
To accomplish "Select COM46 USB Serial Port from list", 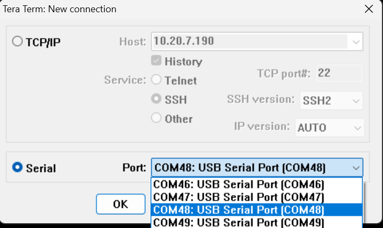I will tap(238, 184).
